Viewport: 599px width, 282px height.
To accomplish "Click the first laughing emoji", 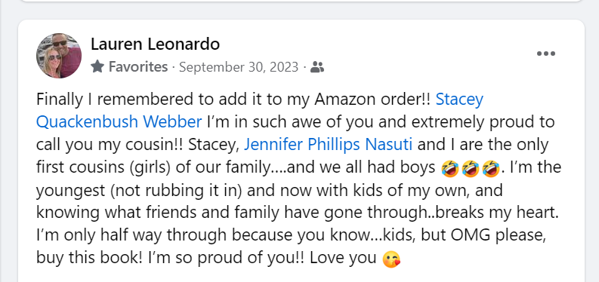I will pos(450,168).
